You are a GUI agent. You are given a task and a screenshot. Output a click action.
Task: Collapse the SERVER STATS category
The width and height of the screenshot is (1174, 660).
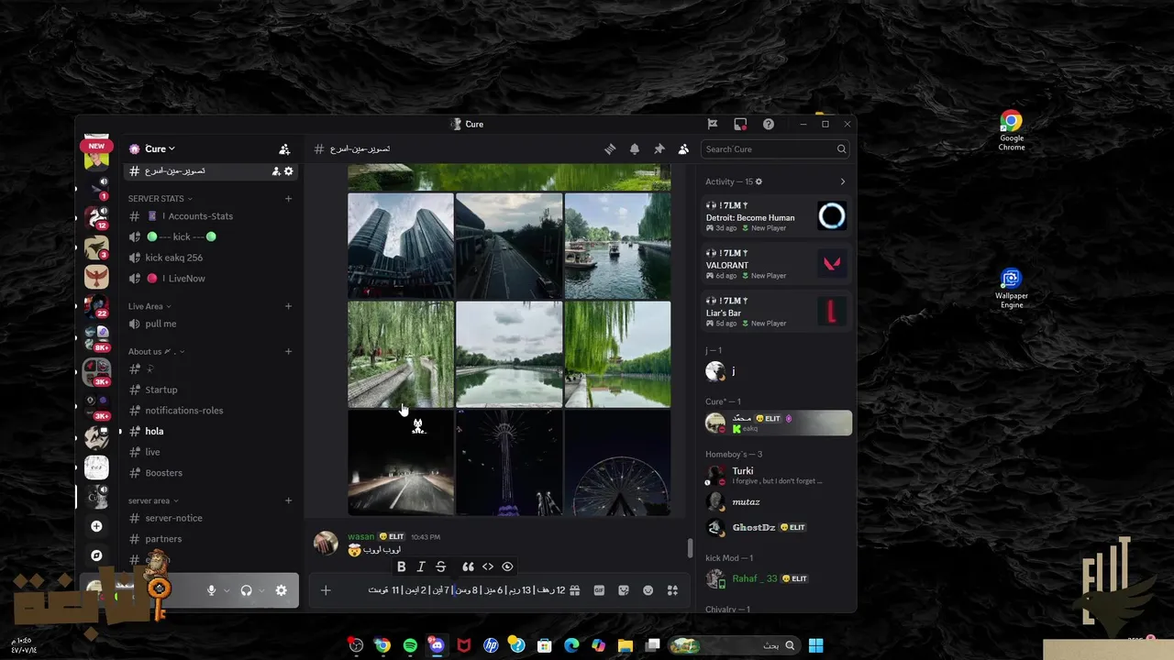pyautogui.click(x=160, y=198)
